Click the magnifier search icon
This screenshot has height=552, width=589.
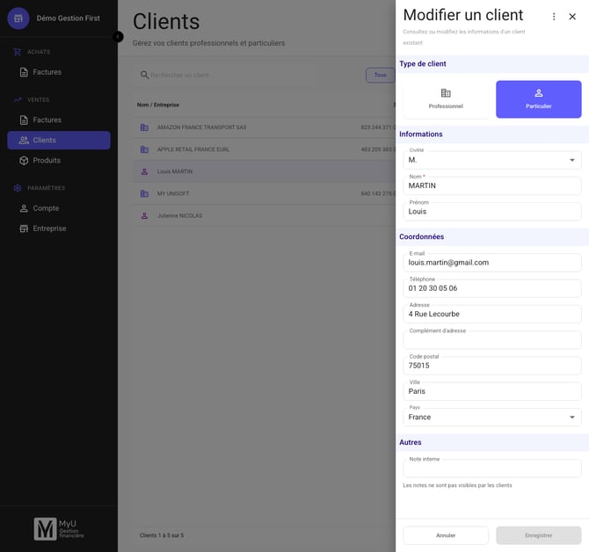[x=144, y=75]
